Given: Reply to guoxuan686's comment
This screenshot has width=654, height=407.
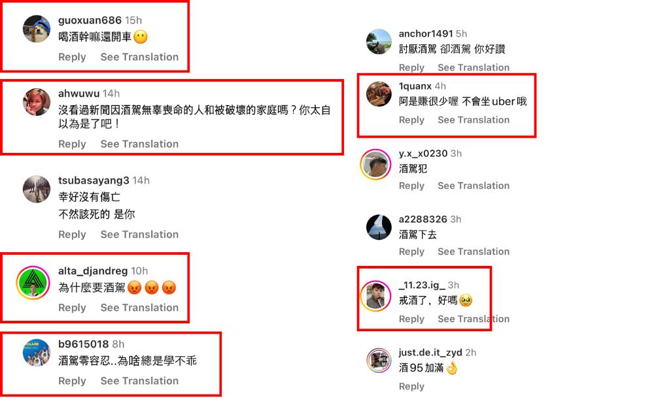Looking at the screenshot, I should tap(72, 57).
